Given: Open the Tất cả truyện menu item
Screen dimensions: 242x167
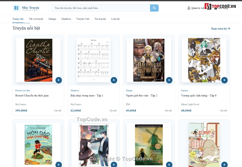Looking at the screenshot, I should tap(36, 19).
